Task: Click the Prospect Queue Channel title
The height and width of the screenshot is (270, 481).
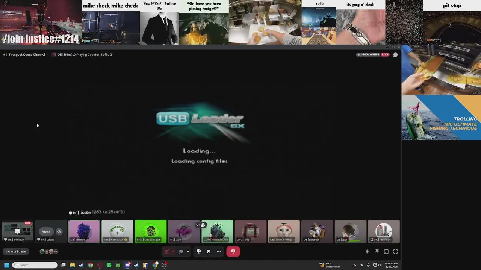Action: click(x=27, y=55)
